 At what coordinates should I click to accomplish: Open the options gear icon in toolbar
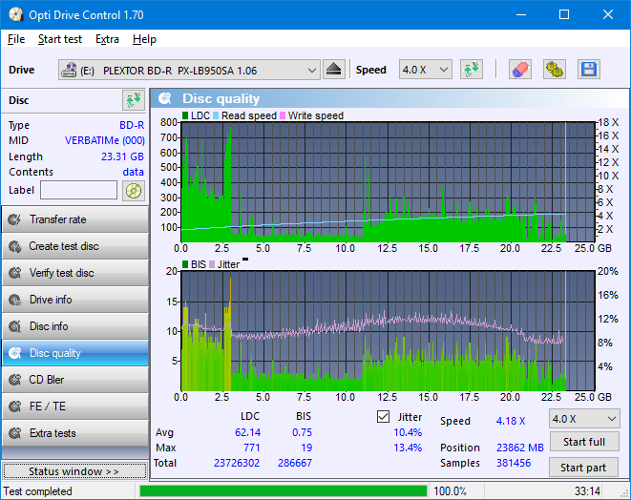pos(554,70)
